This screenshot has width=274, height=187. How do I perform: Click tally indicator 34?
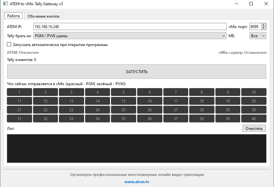pyautogui.click(x=98, y=119)
